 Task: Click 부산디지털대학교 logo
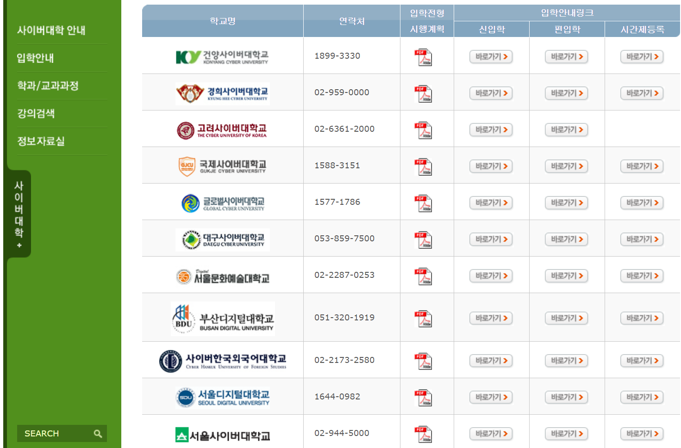[x=223, y=319]
